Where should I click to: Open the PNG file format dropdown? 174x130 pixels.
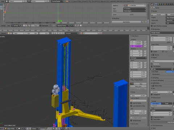tap(161, 69)
